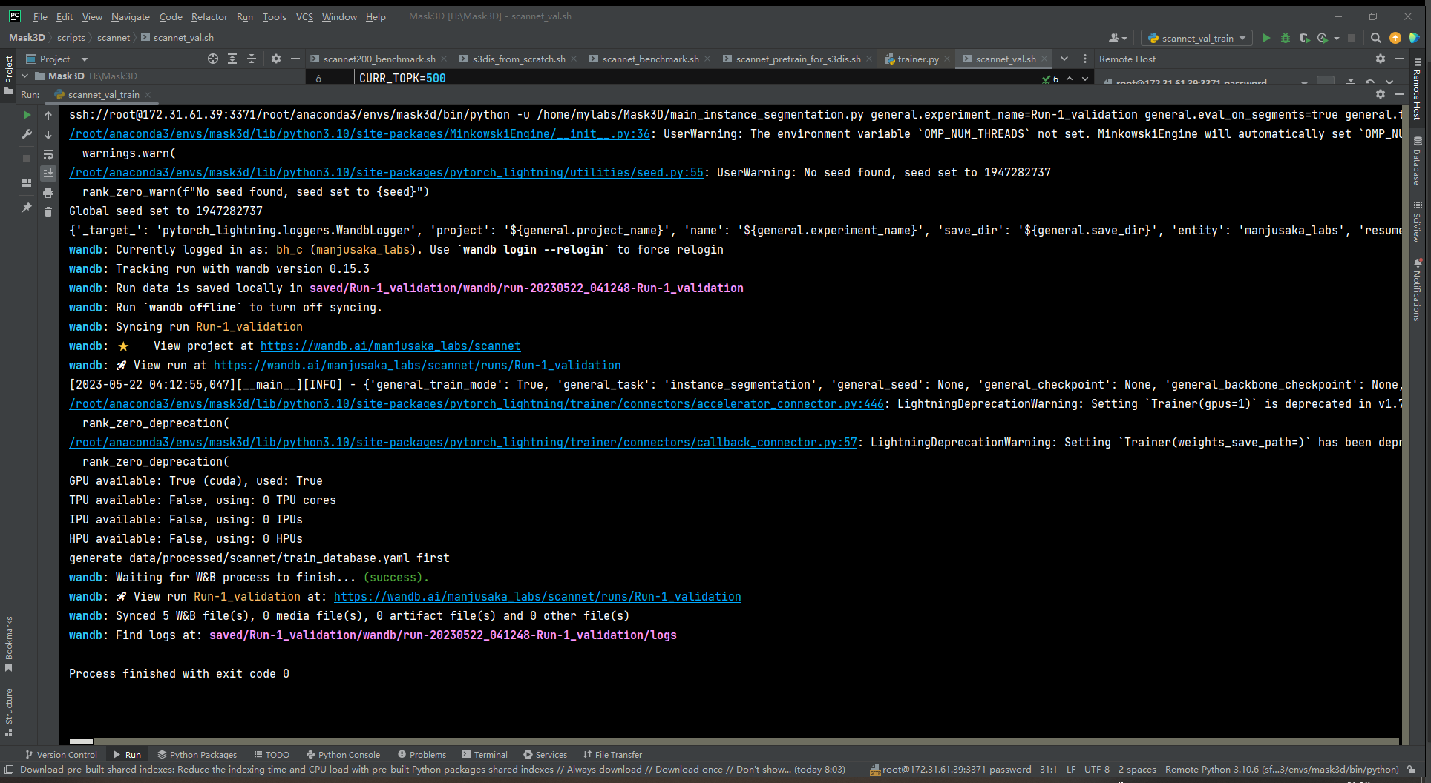This screenshot has height=783, width=1431.
Task: Print console output via printer icon
Action: click(48, 193)
